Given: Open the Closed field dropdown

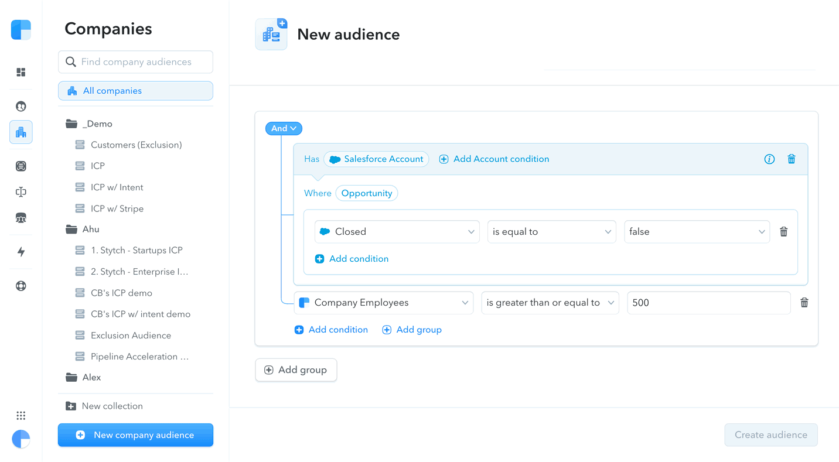Looking at the screenshot, I should (397, 232).
